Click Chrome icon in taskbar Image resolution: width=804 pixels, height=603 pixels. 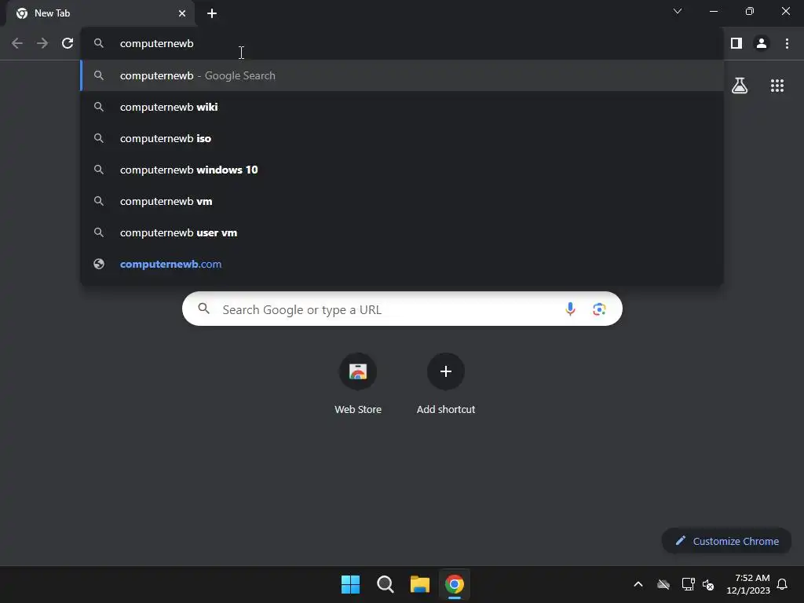(455, 584)
